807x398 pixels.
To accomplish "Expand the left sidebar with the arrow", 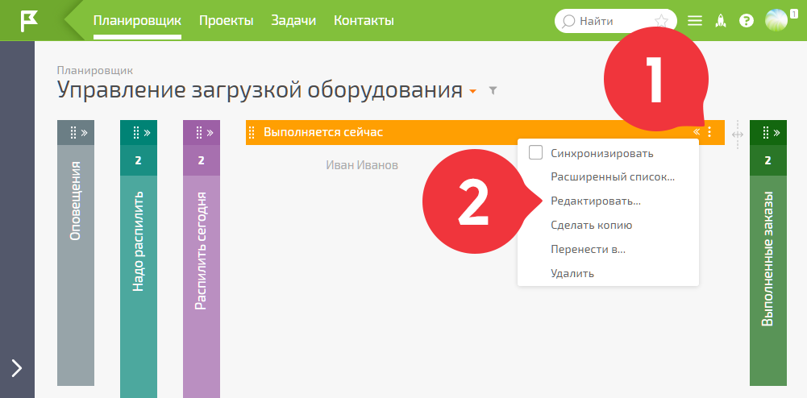I will pyautogui.click(x=17, y=368).
